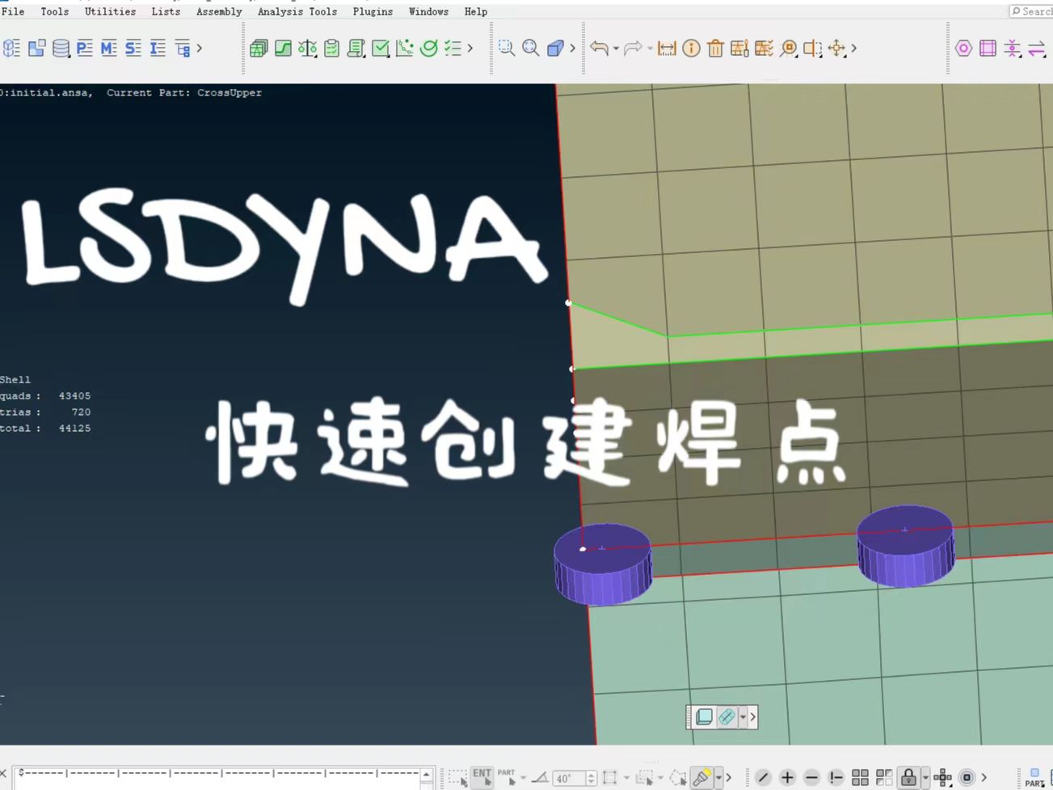Click the pink swap arrows icon
Screen dimensions: 1053x790
1037,49
